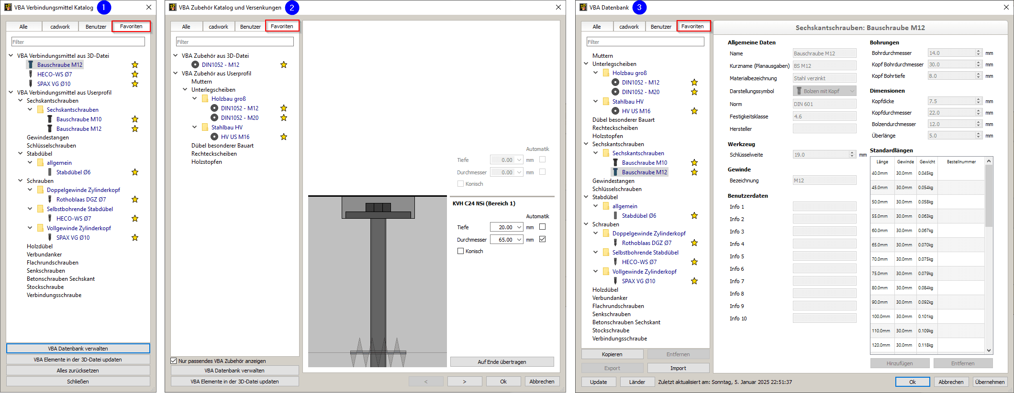Click the VBA Datenbank title bar app icon
This screenshot has height=393, width=1014.
[x=583, y=7]
